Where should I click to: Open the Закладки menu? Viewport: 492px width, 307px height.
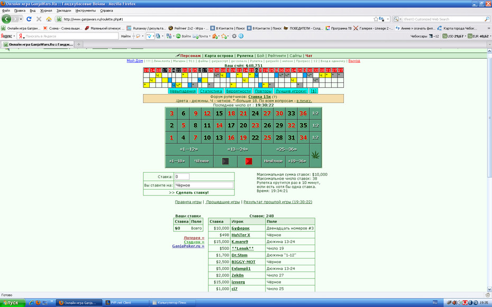coord(63,11)
